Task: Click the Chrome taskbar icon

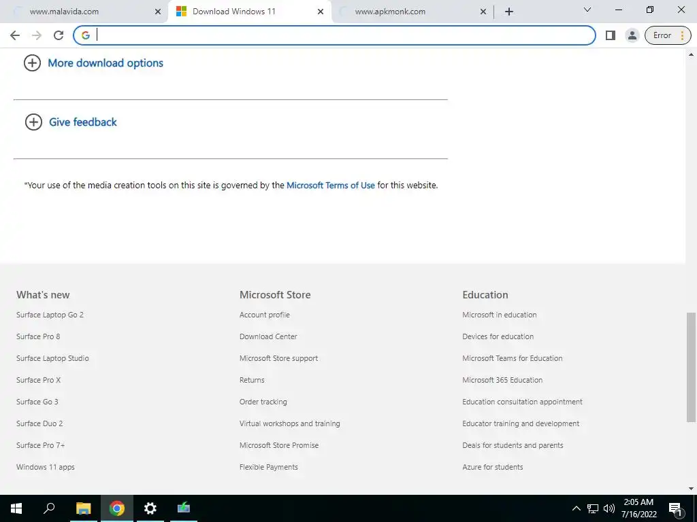Action: point(117,508)
